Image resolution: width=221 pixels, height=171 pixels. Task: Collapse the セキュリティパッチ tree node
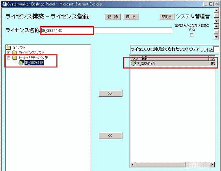[9, 58]
